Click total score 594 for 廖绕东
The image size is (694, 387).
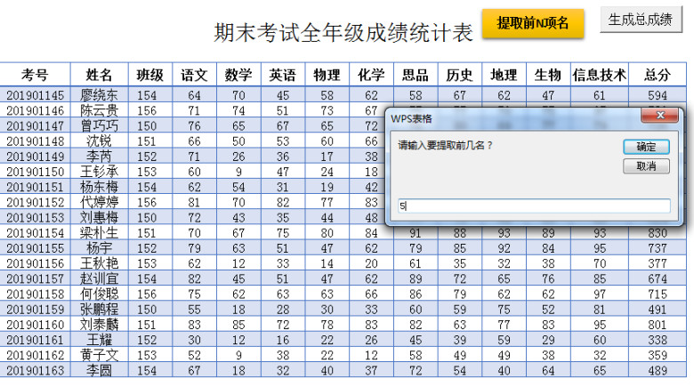click(658, 95)
